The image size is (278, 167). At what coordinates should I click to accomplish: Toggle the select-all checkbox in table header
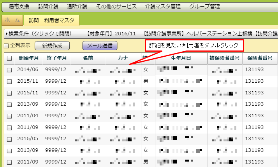click(x=9, y=59)
